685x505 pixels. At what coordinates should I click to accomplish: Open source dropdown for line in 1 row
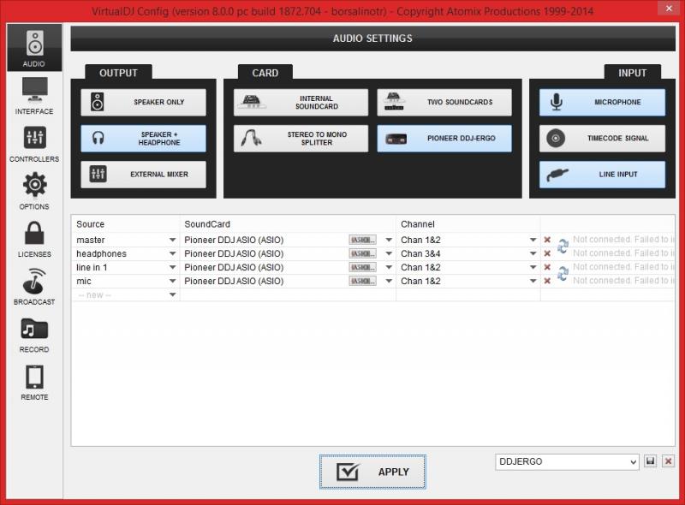point(173,267)
